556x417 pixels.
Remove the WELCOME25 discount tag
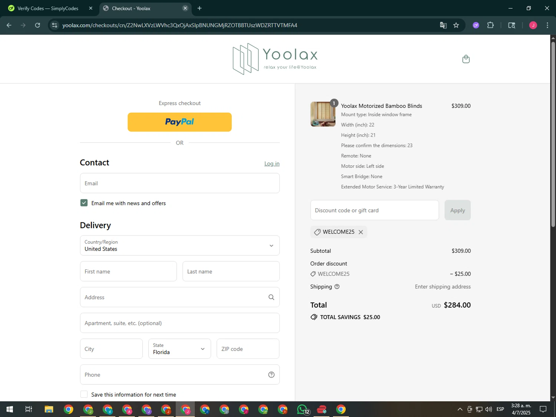point(361,232)
